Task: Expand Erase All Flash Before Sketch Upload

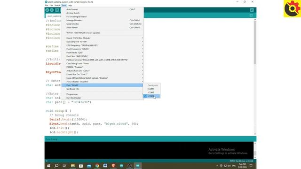Action: (103, 78)
